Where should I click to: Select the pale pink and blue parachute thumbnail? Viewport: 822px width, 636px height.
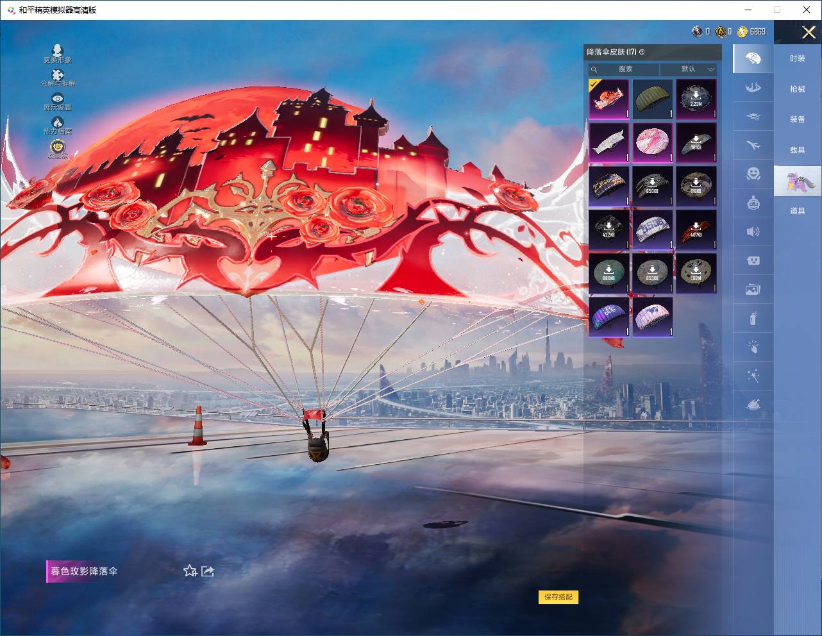point(652,317)
